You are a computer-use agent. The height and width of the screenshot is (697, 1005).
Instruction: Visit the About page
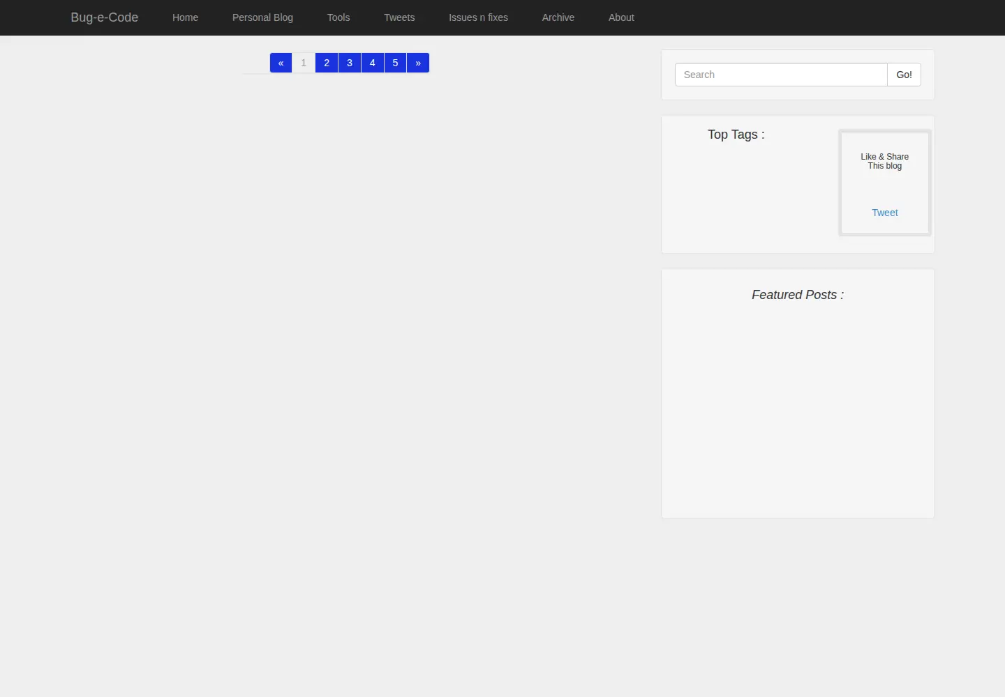pyautogui.click(x=621, y=17)
